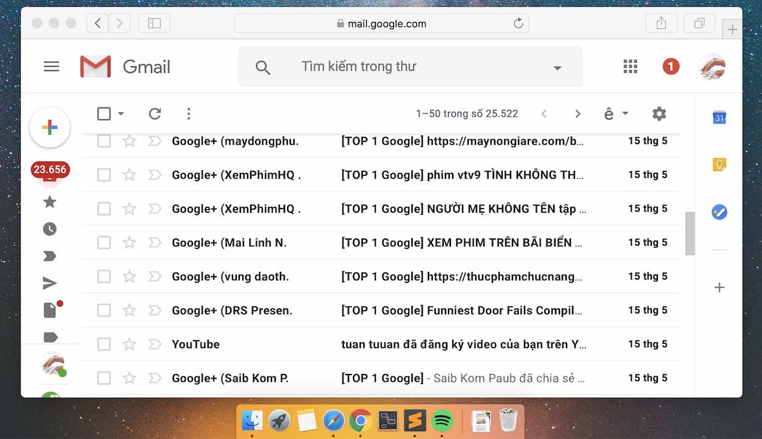Screen dimensions: 762x439
Task: Launch Spotify from the Dock
Action: tap(442, 420)
